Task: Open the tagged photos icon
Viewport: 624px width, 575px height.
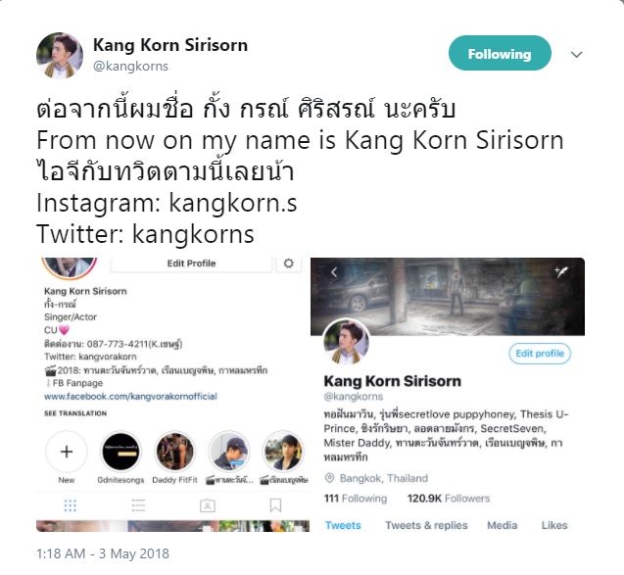Action: coord(208,505)
